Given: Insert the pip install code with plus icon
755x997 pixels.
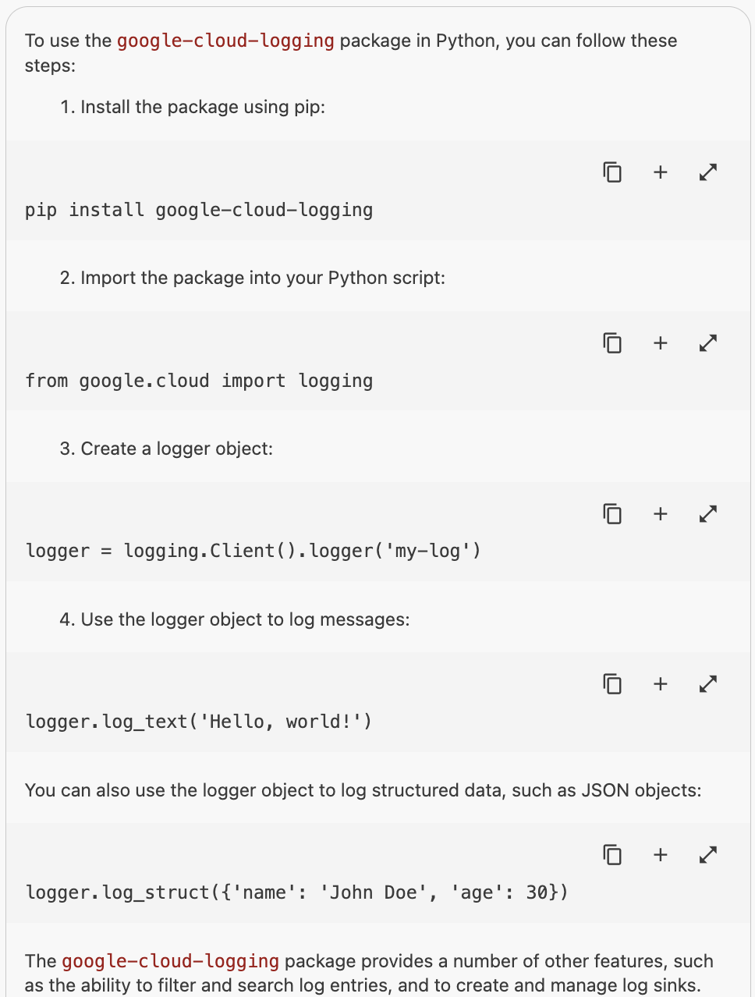Looking at the screenshot, I should [x=660, y=172].
